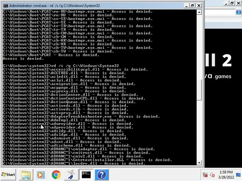Click the ru-RU\bootmgr.exe.mui line

78,11
